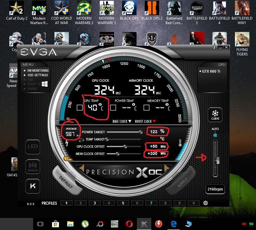Tick the MEMORY TEMP checkbox
The width and height of the screenshot is (256, 230).
coord(146,108)
